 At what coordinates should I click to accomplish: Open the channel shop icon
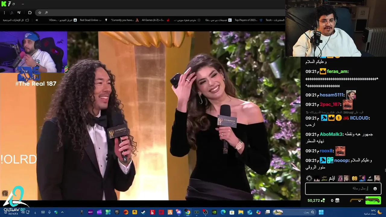click(x=337, y=200)
